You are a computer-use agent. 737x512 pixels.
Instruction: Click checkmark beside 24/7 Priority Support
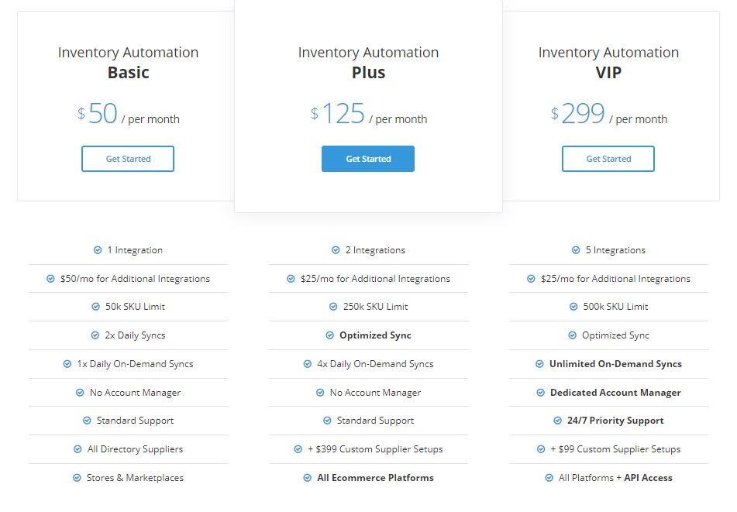coord(557,421)
